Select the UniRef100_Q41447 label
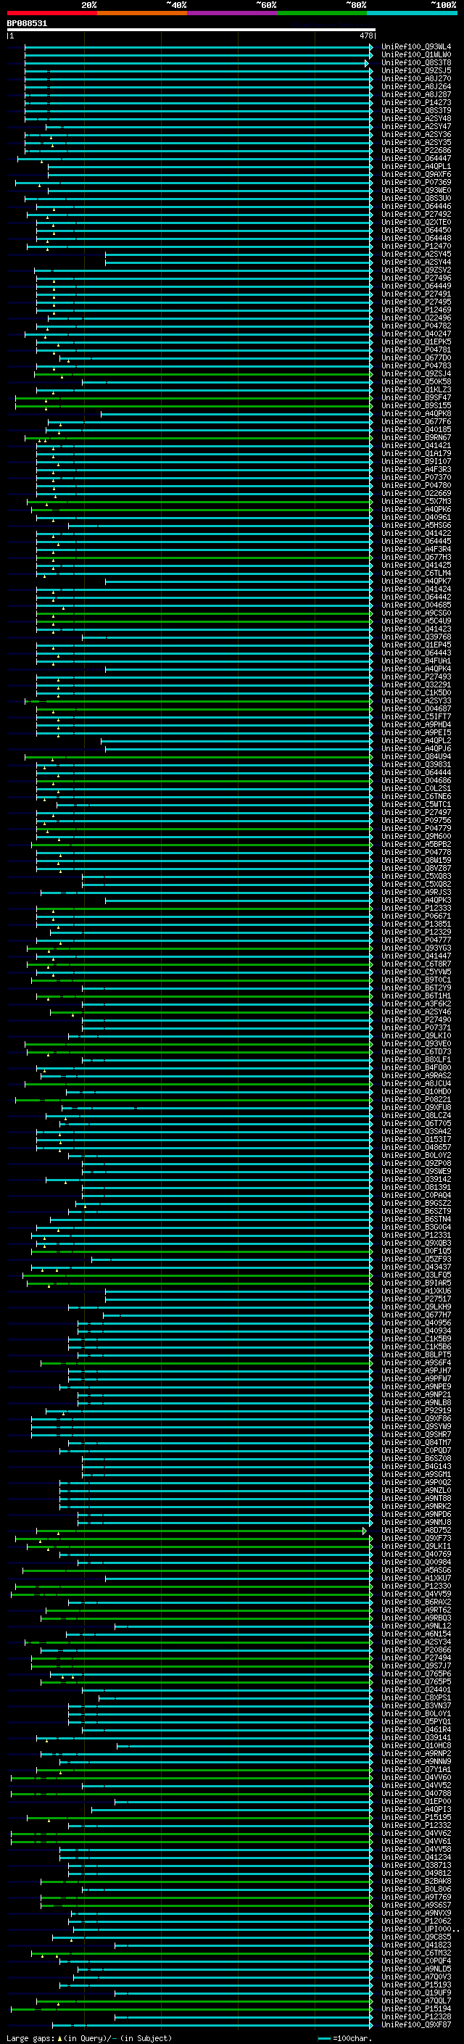Screen dimensions: 464x2044 click(416, 956)
